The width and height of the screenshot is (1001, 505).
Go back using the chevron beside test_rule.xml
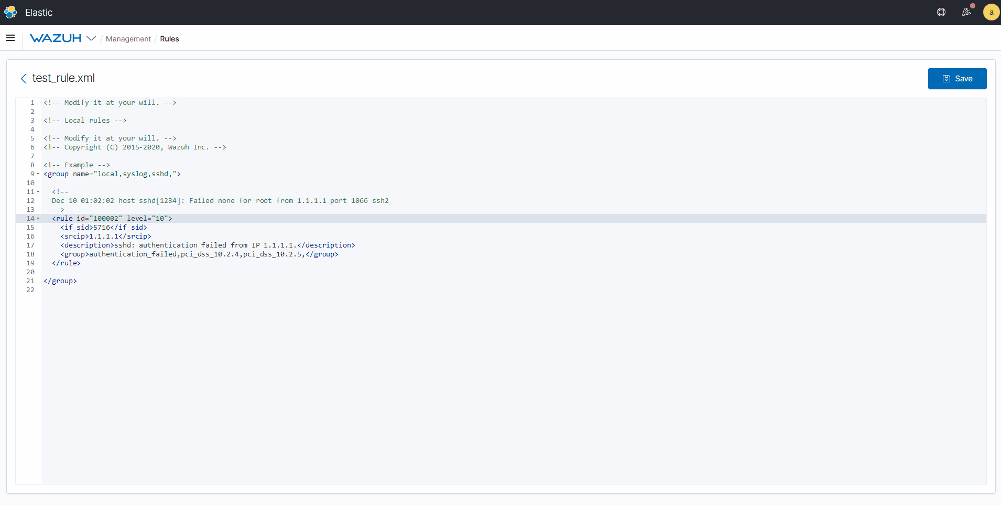23,78
